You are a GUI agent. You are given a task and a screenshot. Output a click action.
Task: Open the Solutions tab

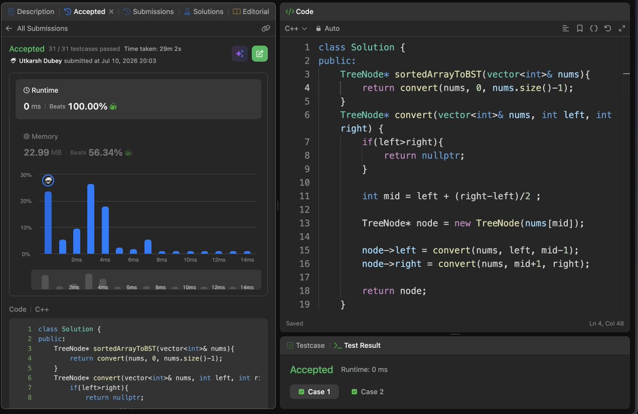[x=204, y=12]
